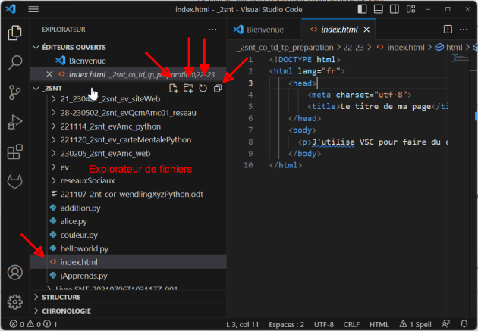Close index.html in open editors list
The width and height of the screenshot is (478, 331).
coord(49,74)
